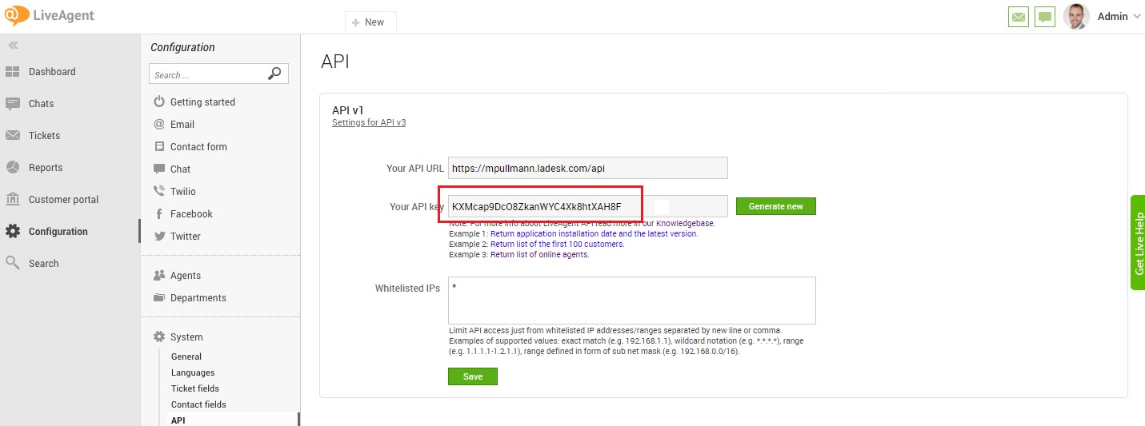Click the Customer portal building icon
This screenshot has height=426, width=1145.
[13, 199]
